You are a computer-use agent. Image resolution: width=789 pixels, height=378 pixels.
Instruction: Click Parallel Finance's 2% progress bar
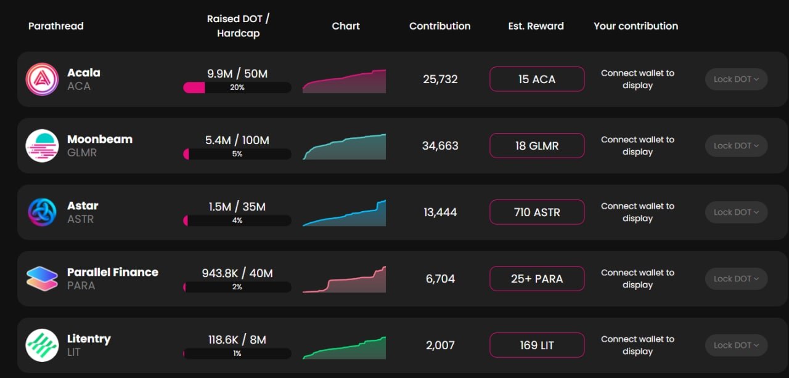tap(237, 287)
